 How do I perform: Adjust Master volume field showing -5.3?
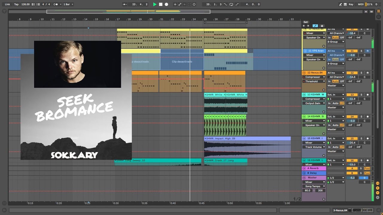coord(352,178)
